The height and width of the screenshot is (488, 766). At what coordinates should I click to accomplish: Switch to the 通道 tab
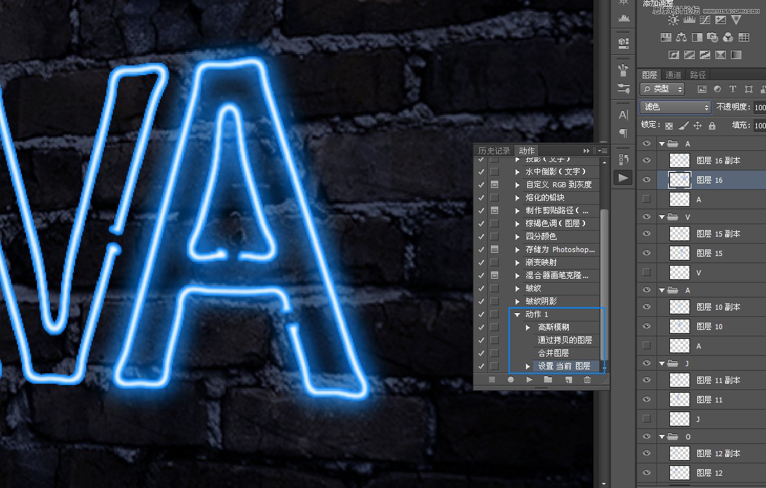pyautogui.click(x=673, y=75)
